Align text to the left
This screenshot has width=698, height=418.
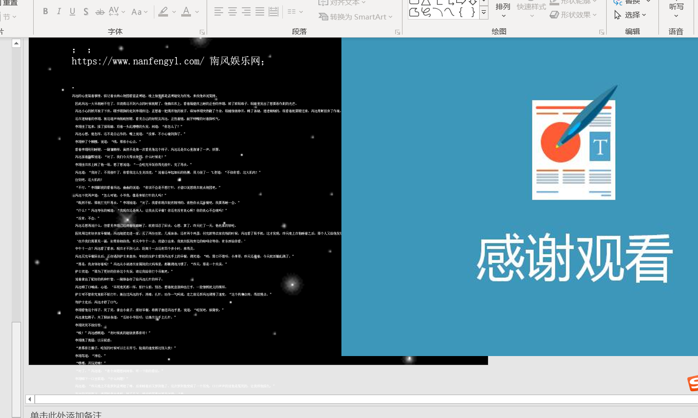tap(219, 11)
